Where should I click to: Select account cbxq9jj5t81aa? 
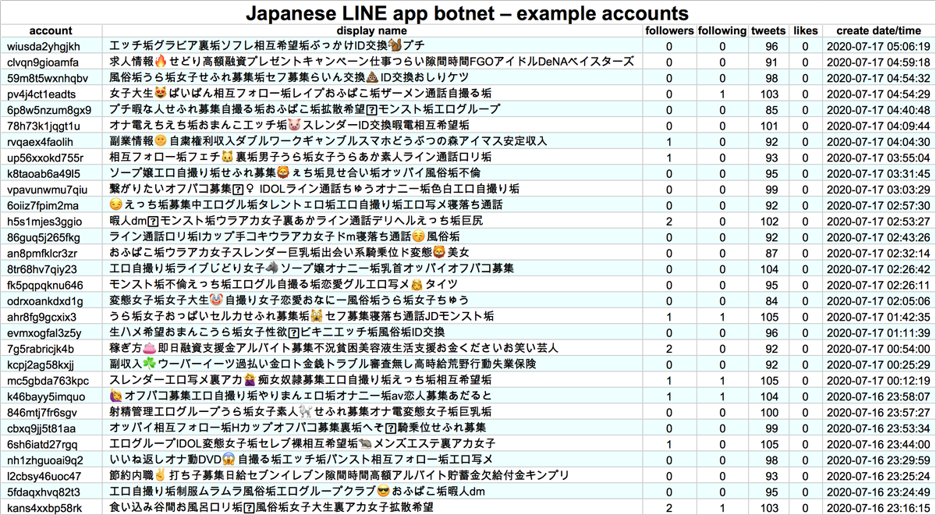click(41, 428)
